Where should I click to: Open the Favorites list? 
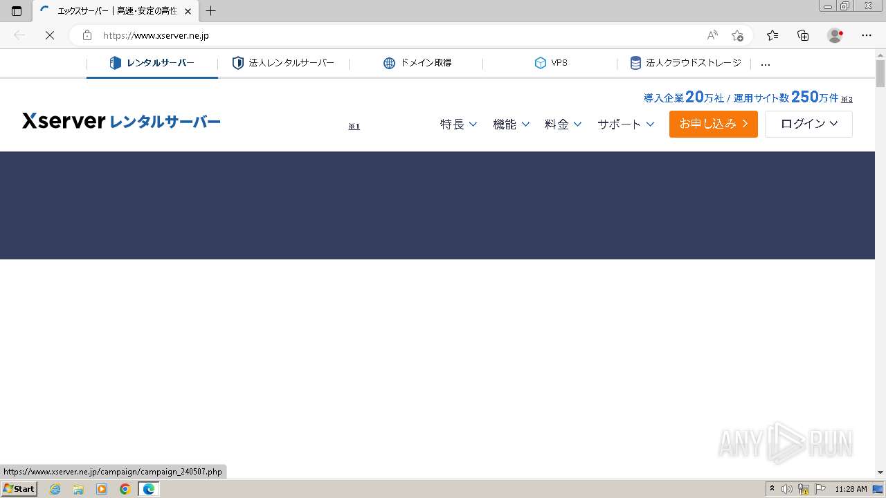[772, 35]
